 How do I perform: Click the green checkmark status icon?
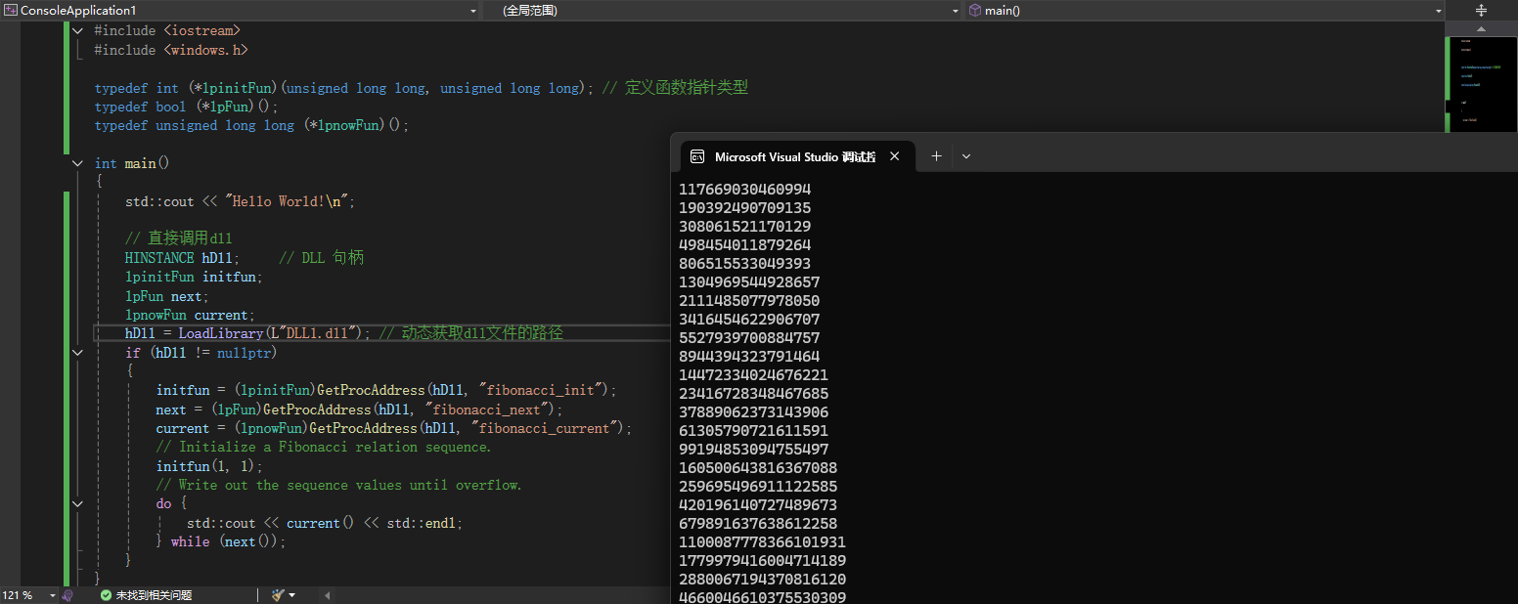(x=106, y=594)
